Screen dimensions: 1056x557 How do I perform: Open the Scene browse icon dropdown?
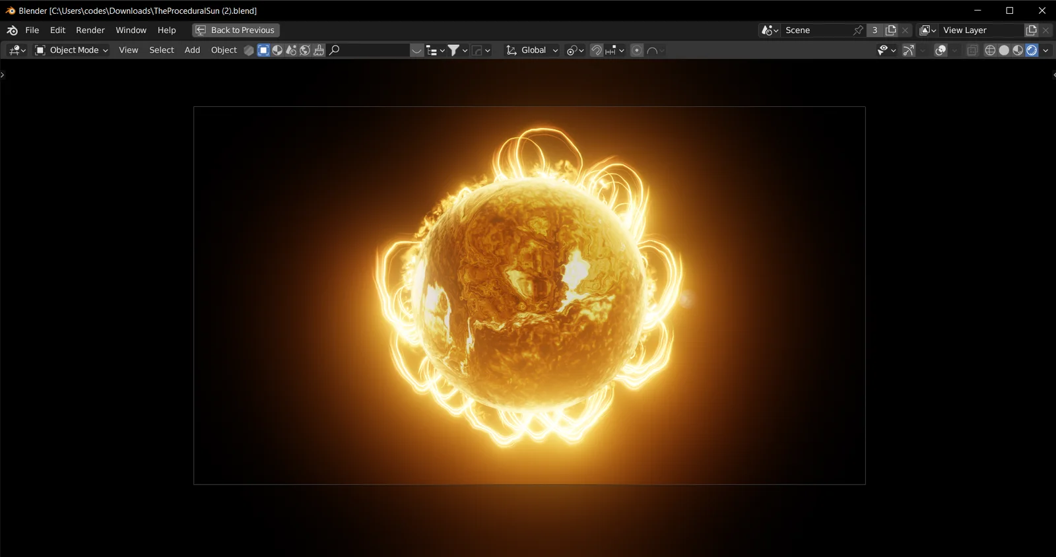770,30
